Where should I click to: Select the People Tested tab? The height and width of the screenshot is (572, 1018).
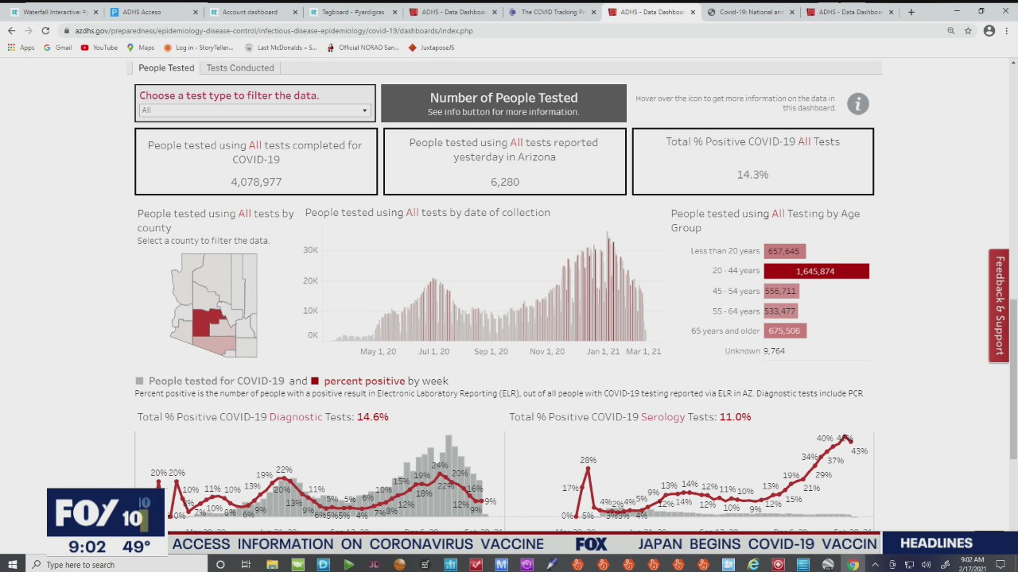coord(166,68)
